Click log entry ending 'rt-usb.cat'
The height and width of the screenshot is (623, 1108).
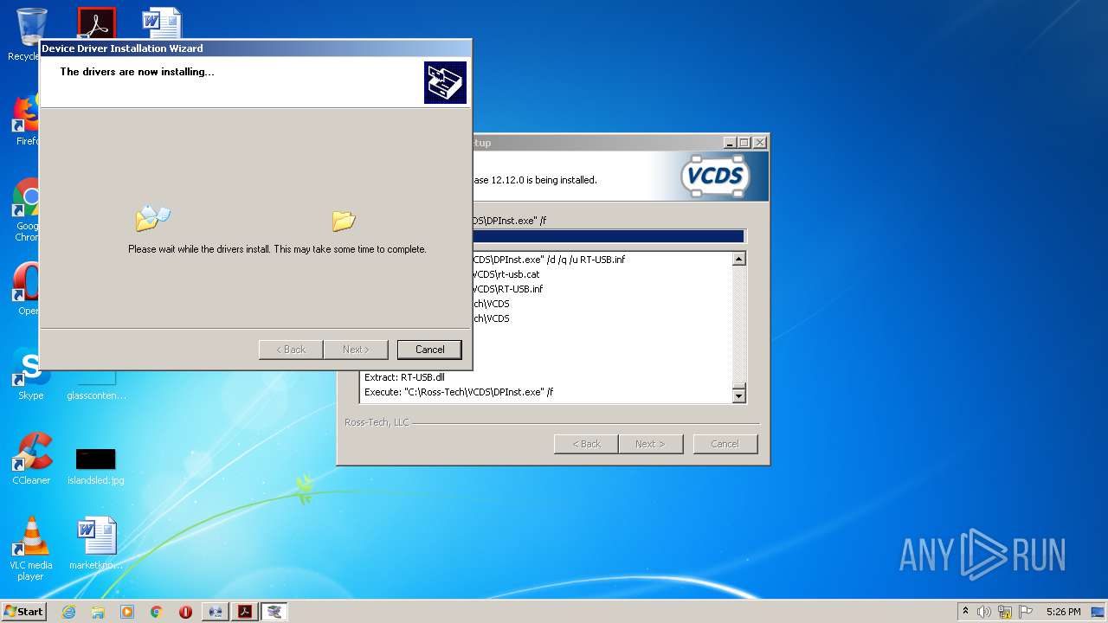coord(506,274)
